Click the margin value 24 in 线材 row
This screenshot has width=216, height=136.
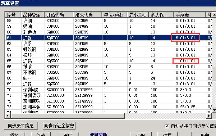(153, 78)
